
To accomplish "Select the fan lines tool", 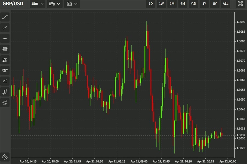I will coord(5,60).
